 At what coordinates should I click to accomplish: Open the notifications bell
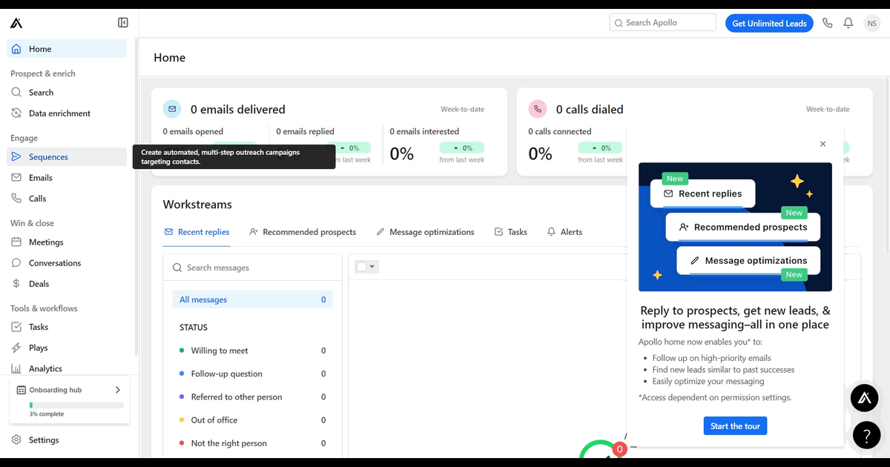coord(848,23)
